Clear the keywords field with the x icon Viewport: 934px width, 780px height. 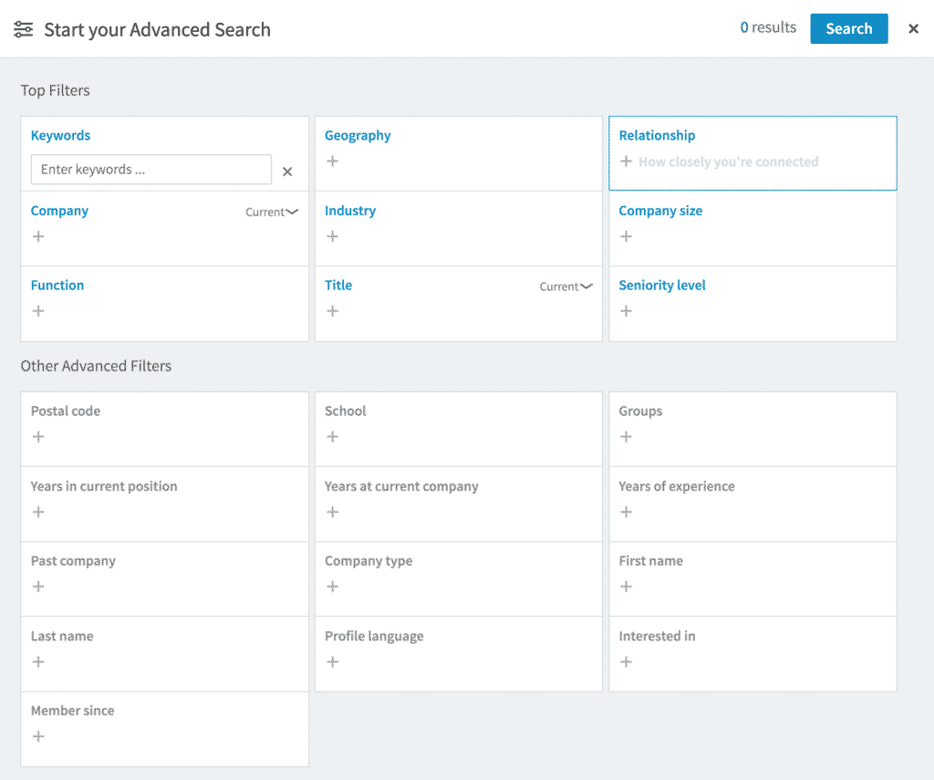(x=287, y=172)
